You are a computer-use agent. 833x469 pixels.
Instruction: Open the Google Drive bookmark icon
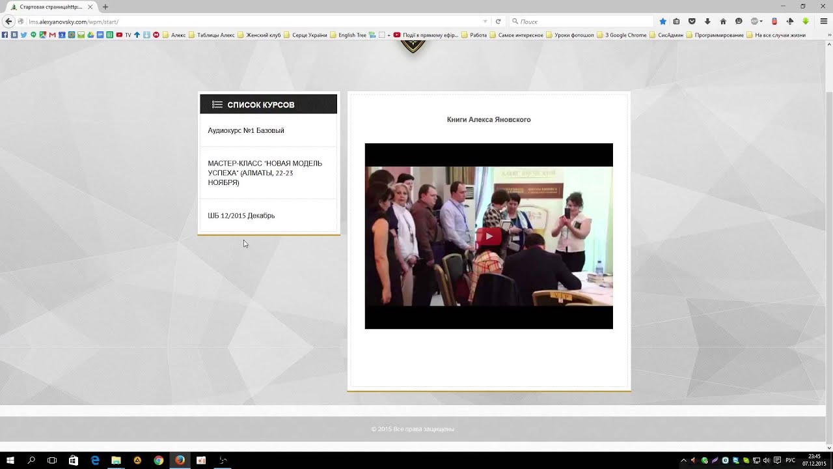coord(90,35)
